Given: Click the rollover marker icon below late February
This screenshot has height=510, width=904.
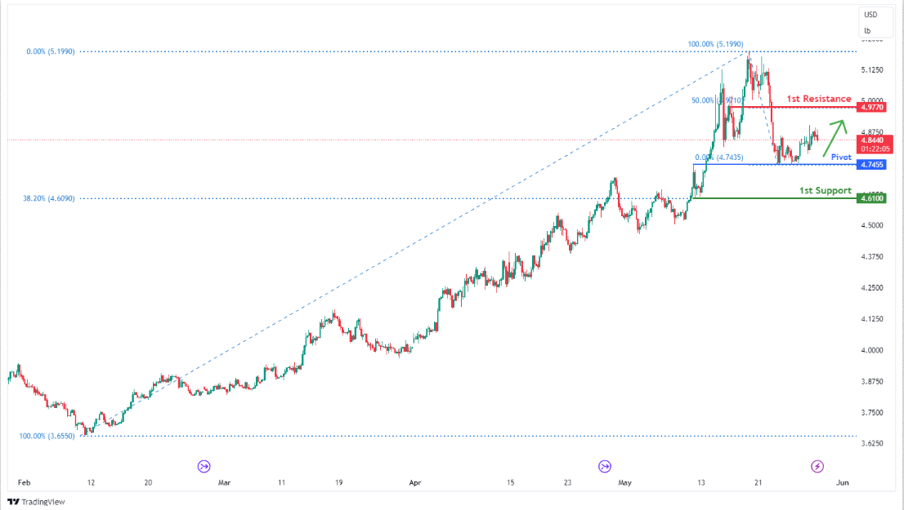Looking at the screenshot, I should pos(204,466).
